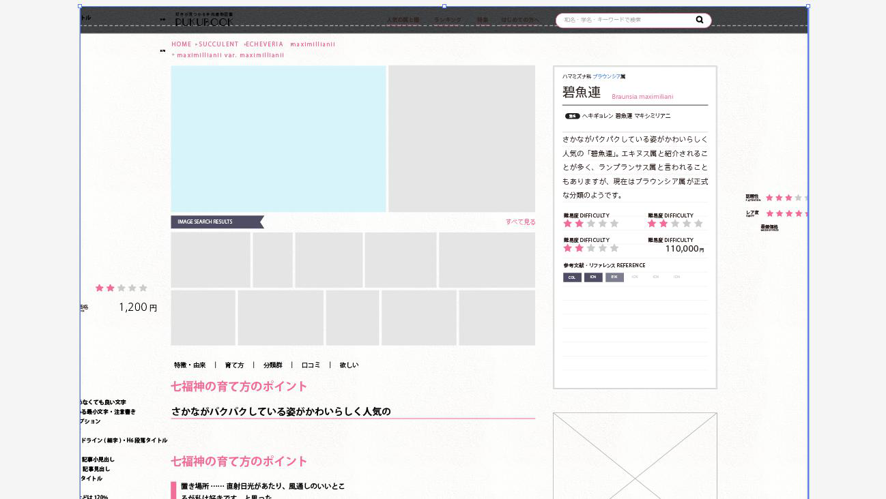Click the blue ブラウンシア genus link
Image resolution: width=886 pixels, height=499 pixels.
[606, 77]
